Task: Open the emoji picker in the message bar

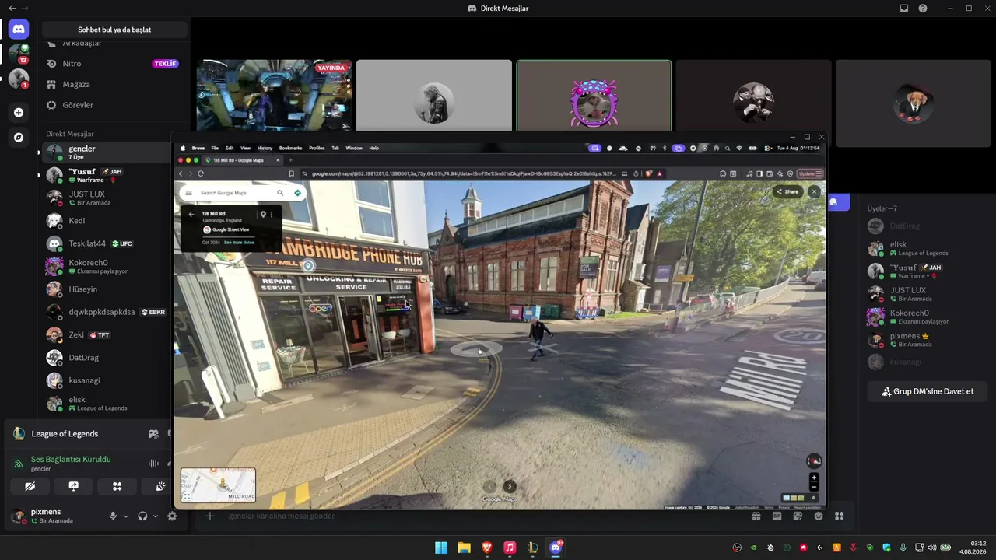Action: pyautogui.click(x=819, y=516)
